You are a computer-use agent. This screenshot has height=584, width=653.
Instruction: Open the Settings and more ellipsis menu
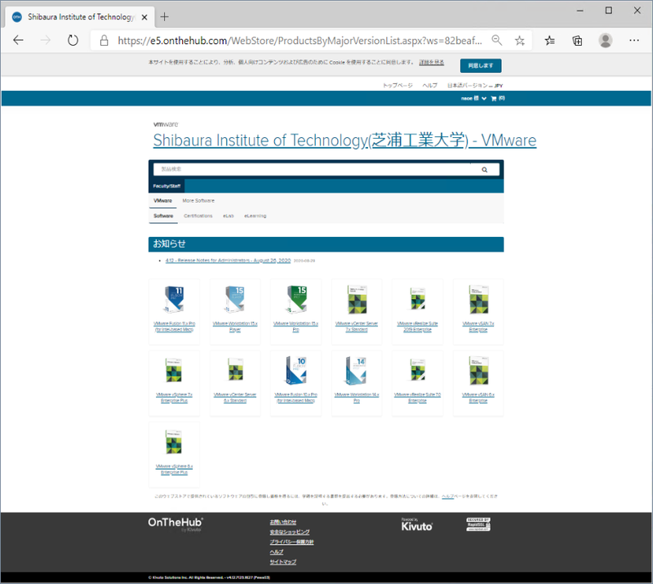(x=634, y=41)
